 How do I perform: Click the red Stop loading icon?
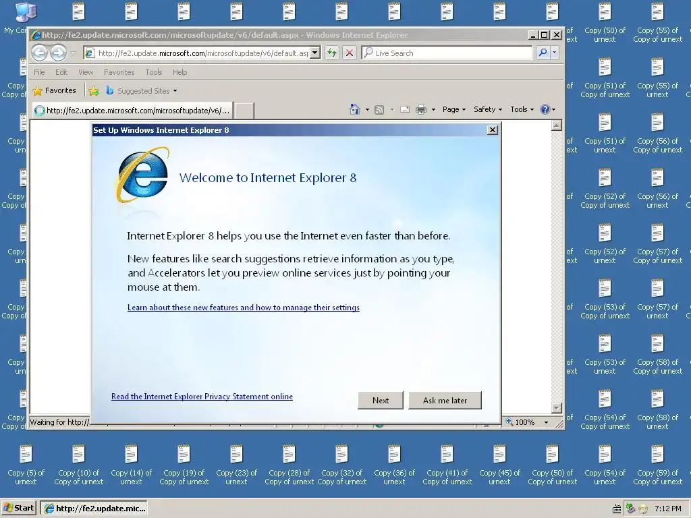click(x=350, y=53)
